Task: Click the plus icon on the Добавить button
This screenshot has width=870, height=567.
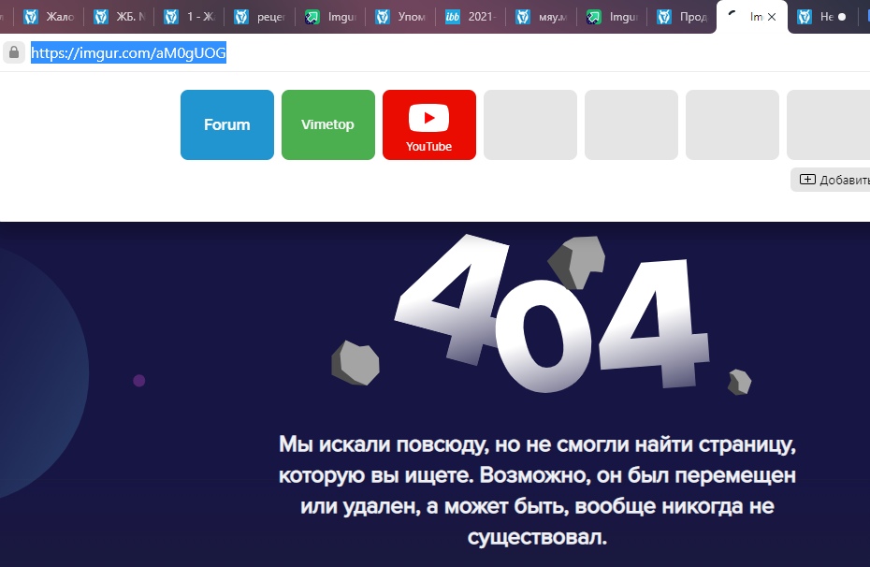Action: pyautogui.click(x=805, y=180)
